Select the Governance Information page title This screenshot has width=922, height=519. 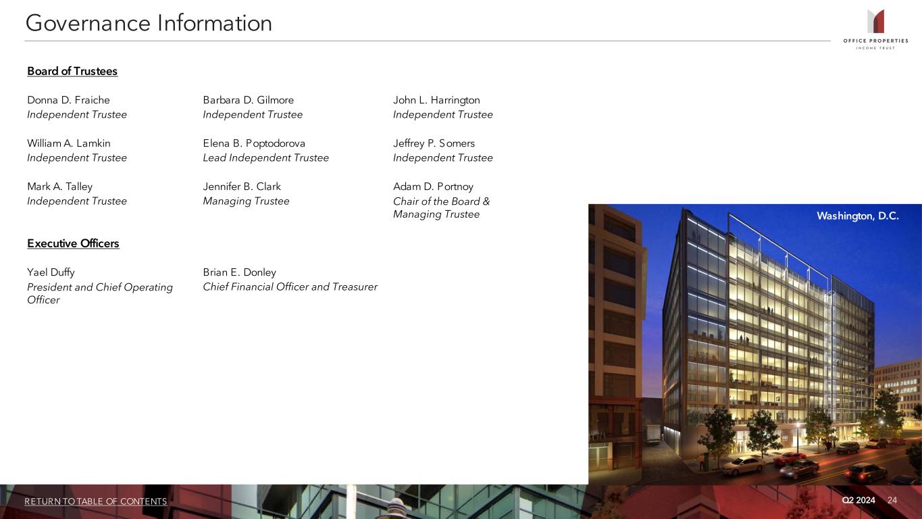click(149, 23)
